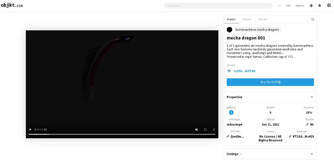Focus the Title, Artist, ID search field
The width and height of the screenshot is (334, 163).
tap(218, 6)
